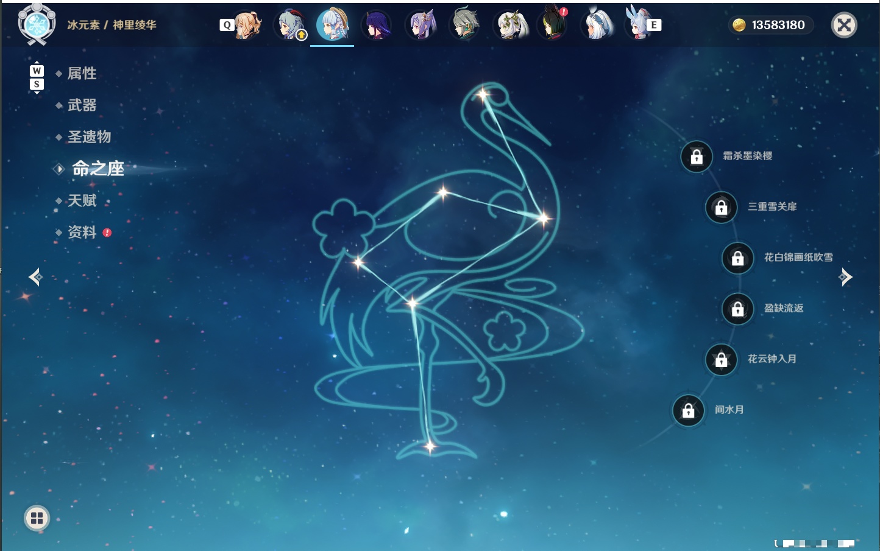Open the grid menu icon at bottom-left
The width and height of the screenshot is (880, 551).
pos(37,518)
